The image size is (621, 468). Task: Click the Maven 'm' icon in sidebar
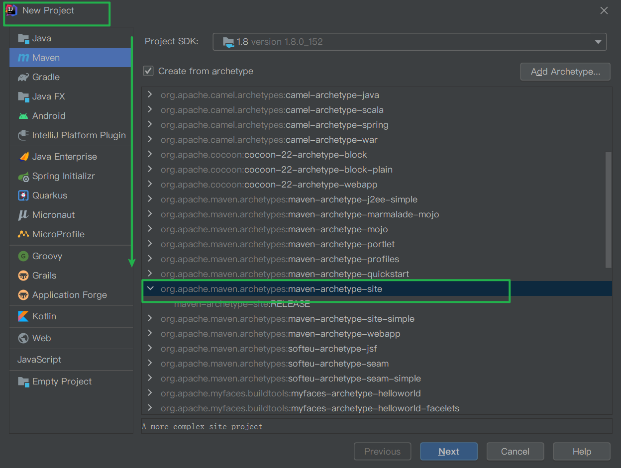click(23, 58)
